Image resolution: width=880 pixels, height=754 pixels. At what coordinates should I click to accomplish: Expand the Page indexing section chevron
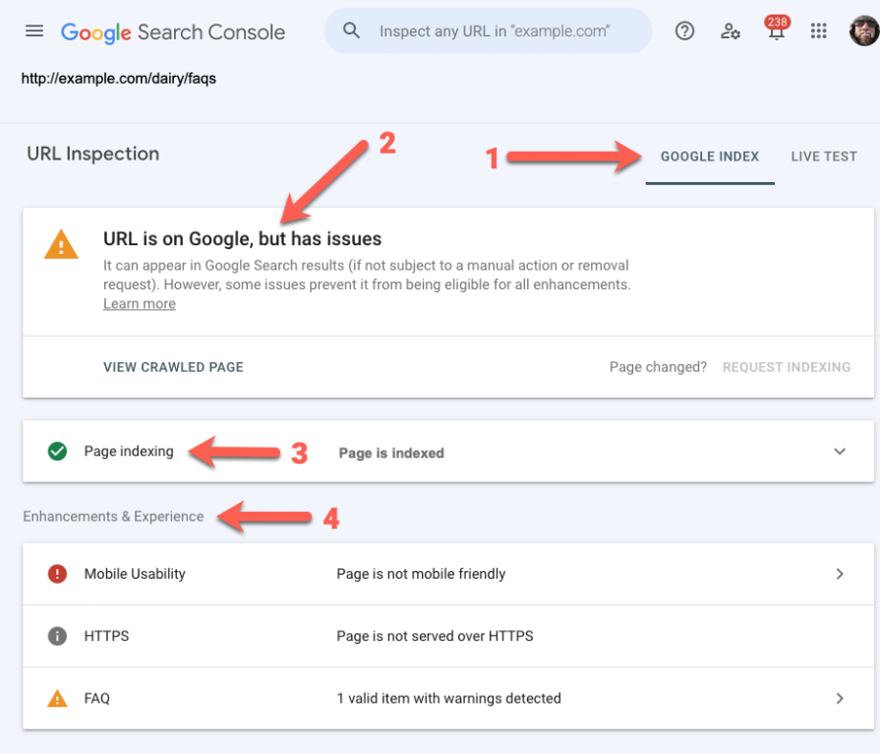(x=840, y=451)
